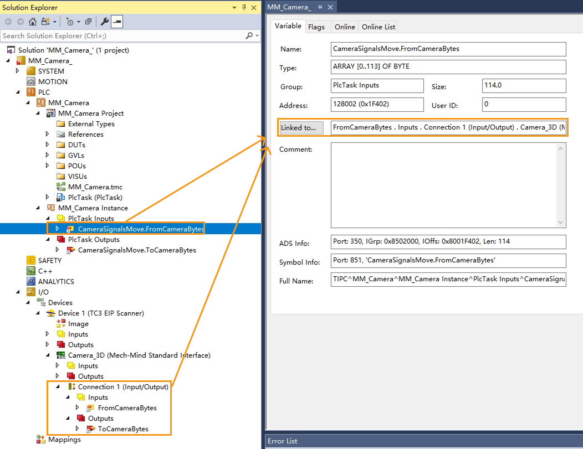Click the Home icon in Solution Explorer toolbar
Screen dimensions: 583x449
click(33, 20)
